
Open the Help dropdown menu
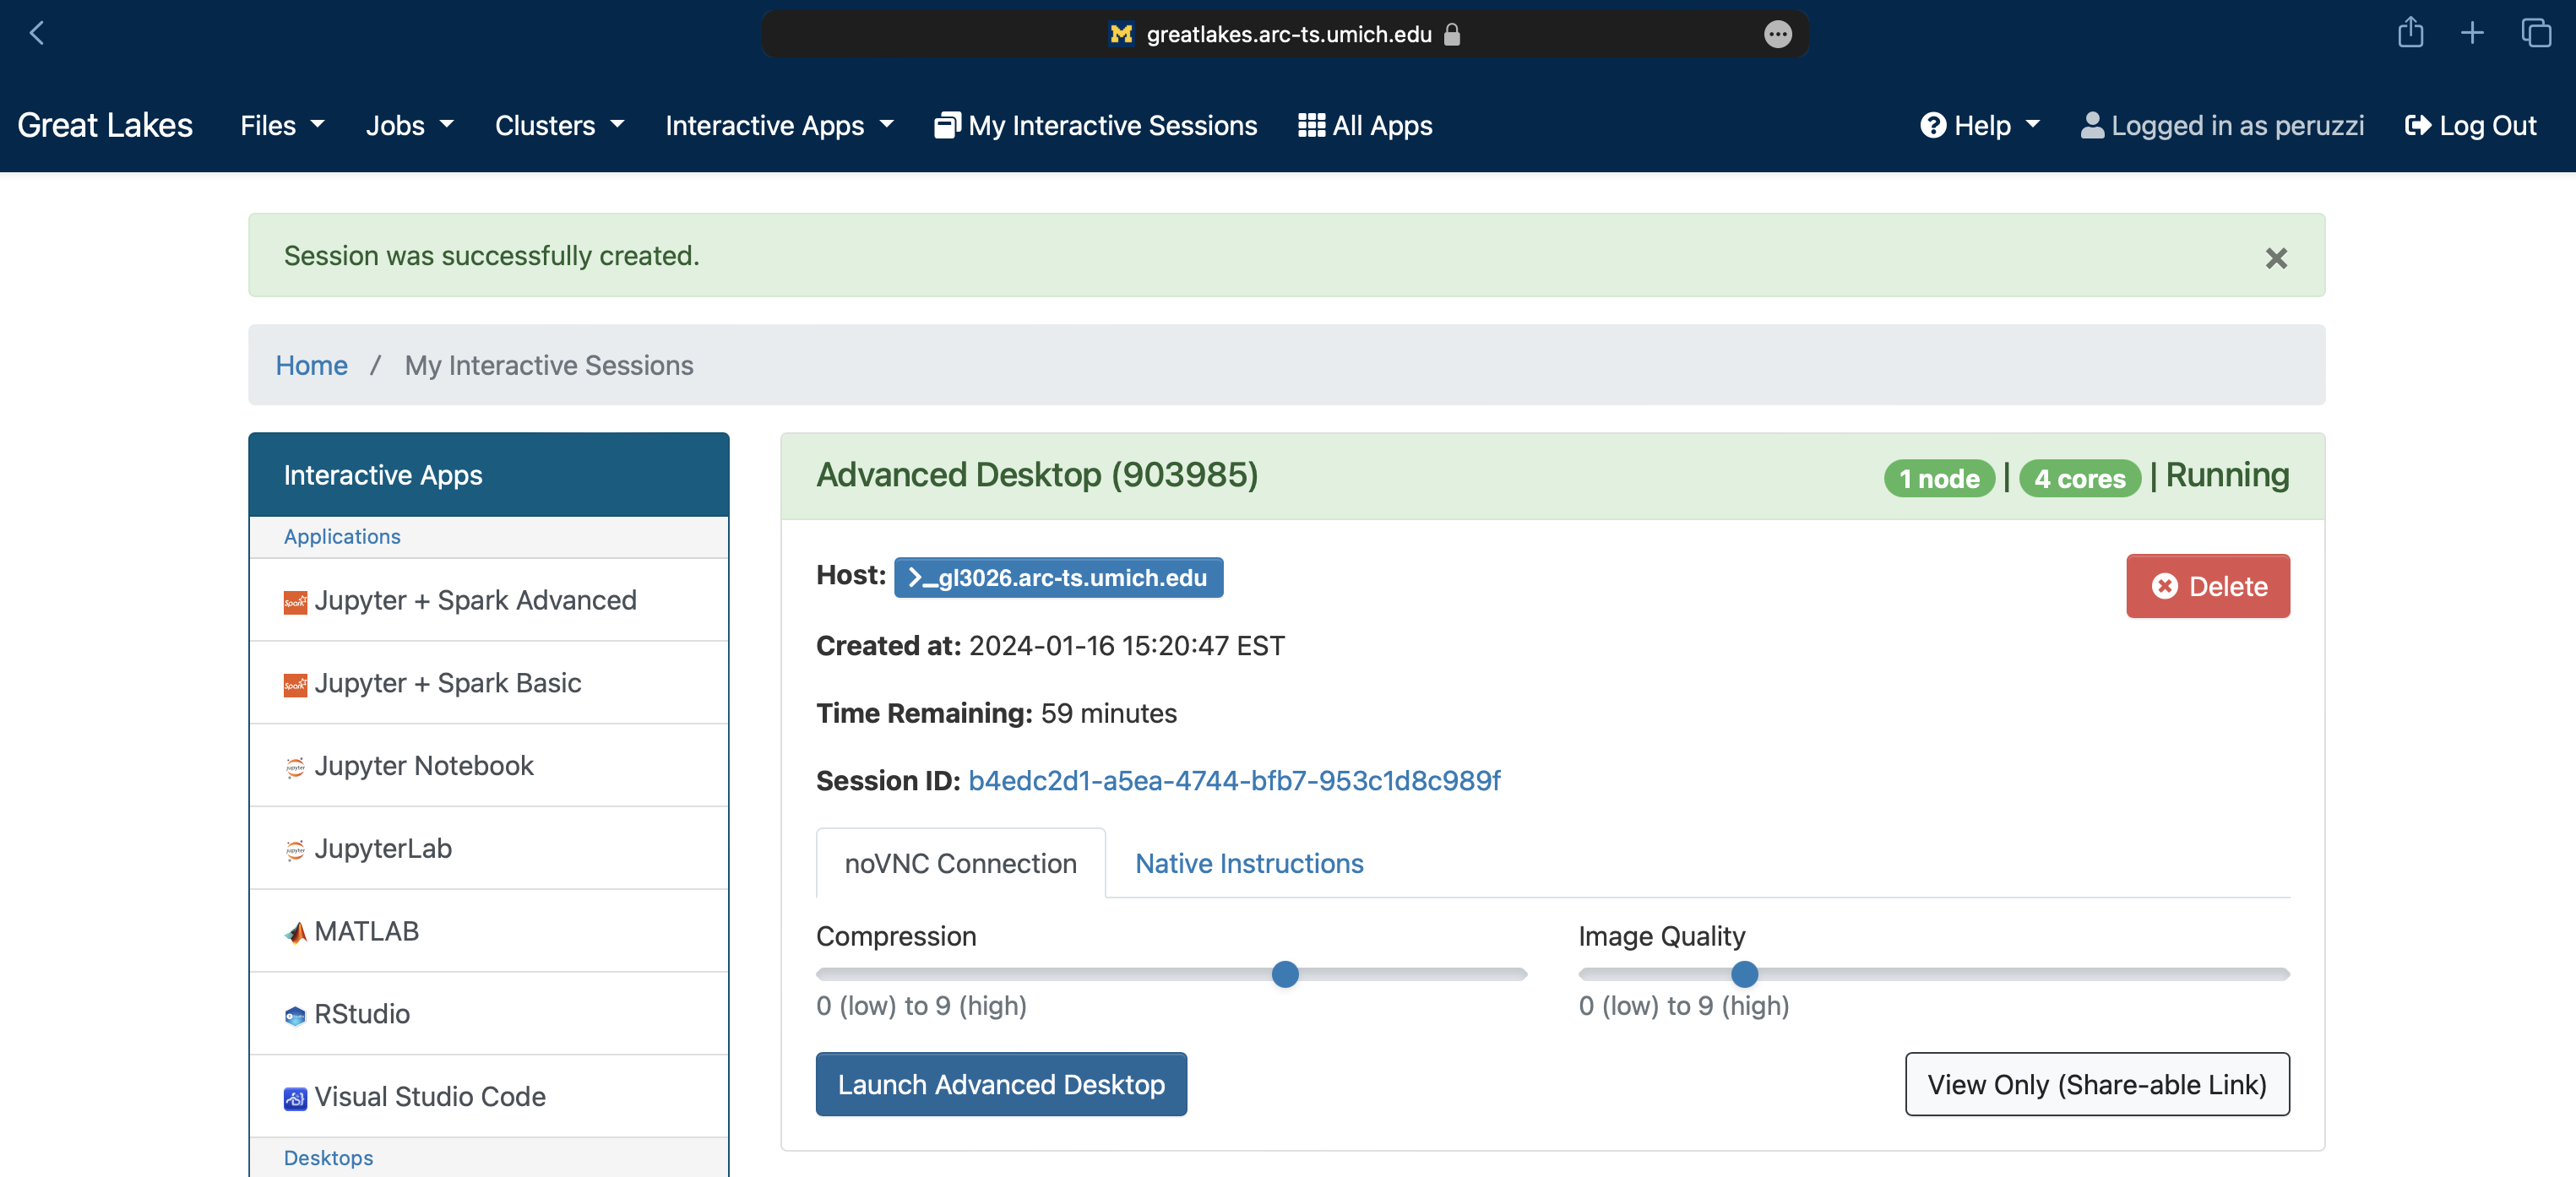click(x=1979, y=125)
